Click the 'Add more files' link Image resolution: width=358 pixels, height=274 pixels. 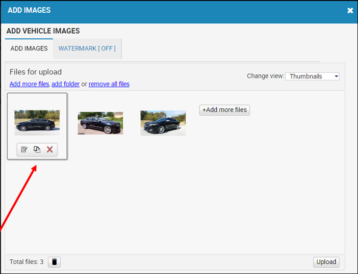pos(29,84)
